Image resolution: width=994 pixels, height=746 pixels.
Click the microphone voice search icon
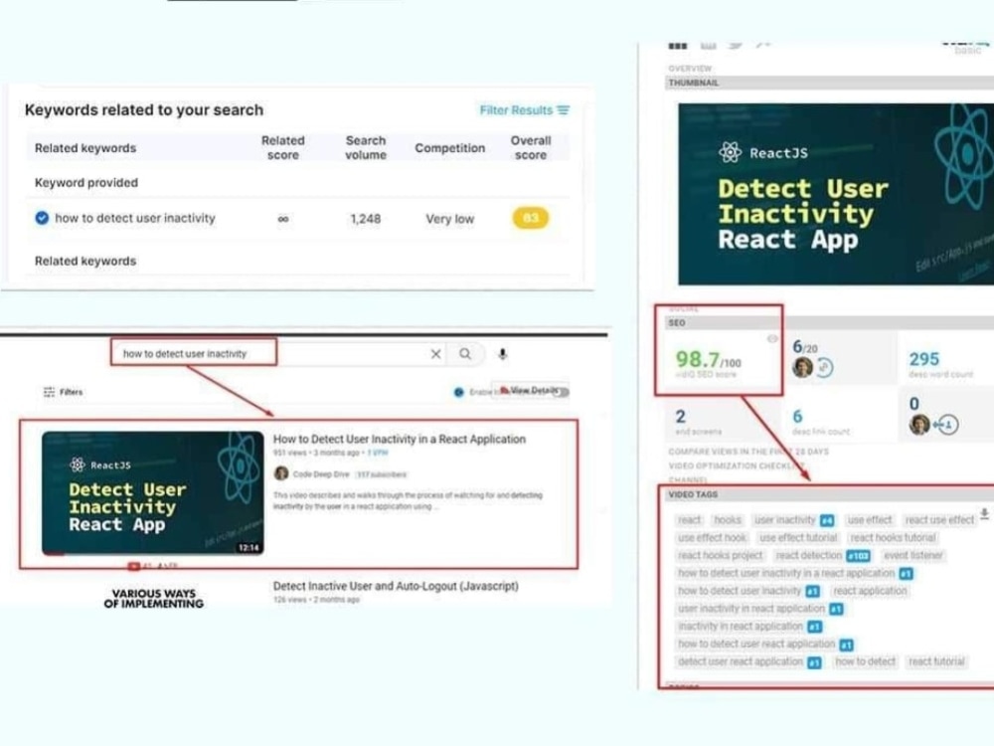click(x=503, y=354)
